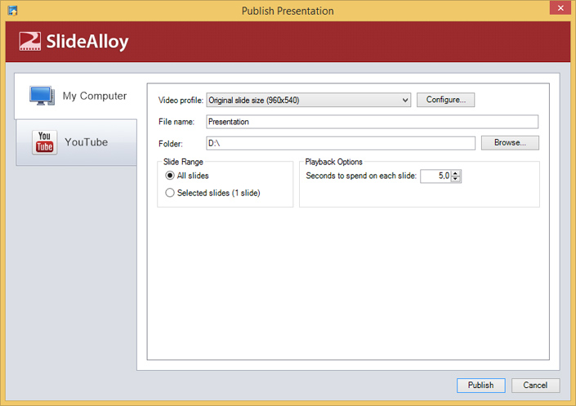This screenshot has width=576, height=406.
Task: Click the My Computer monitor icon
Action: (x=42, y=96)
